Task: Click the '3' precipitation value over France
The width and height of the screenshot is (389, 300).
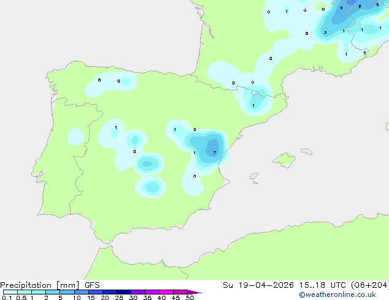Action: click(325, 32)
